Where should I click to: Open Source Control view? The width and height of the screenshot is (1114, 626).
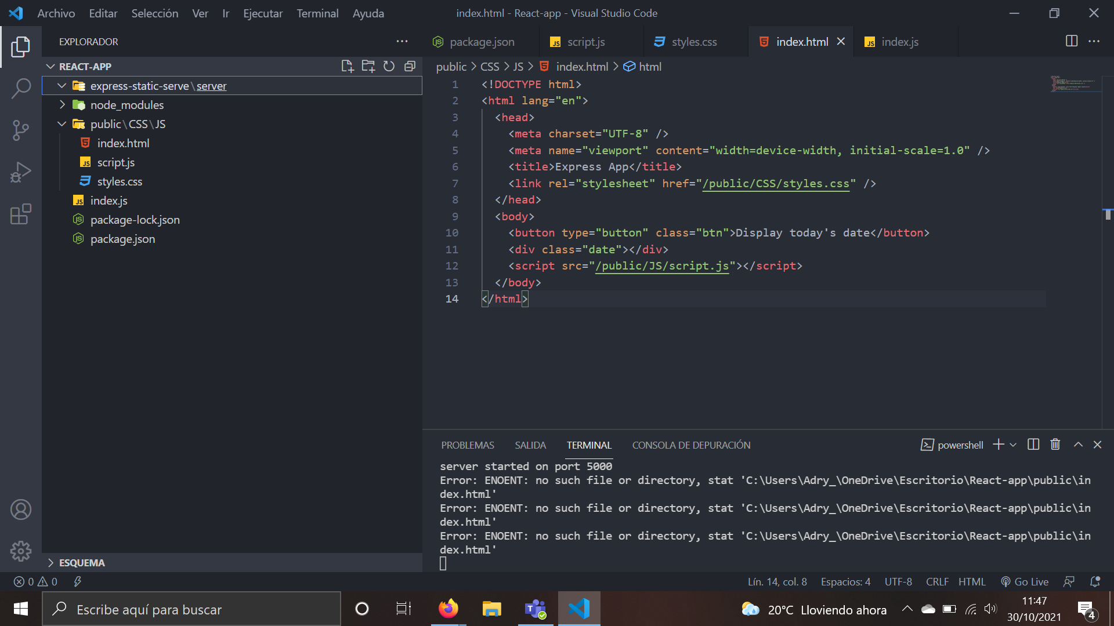[x=21, y=130]
